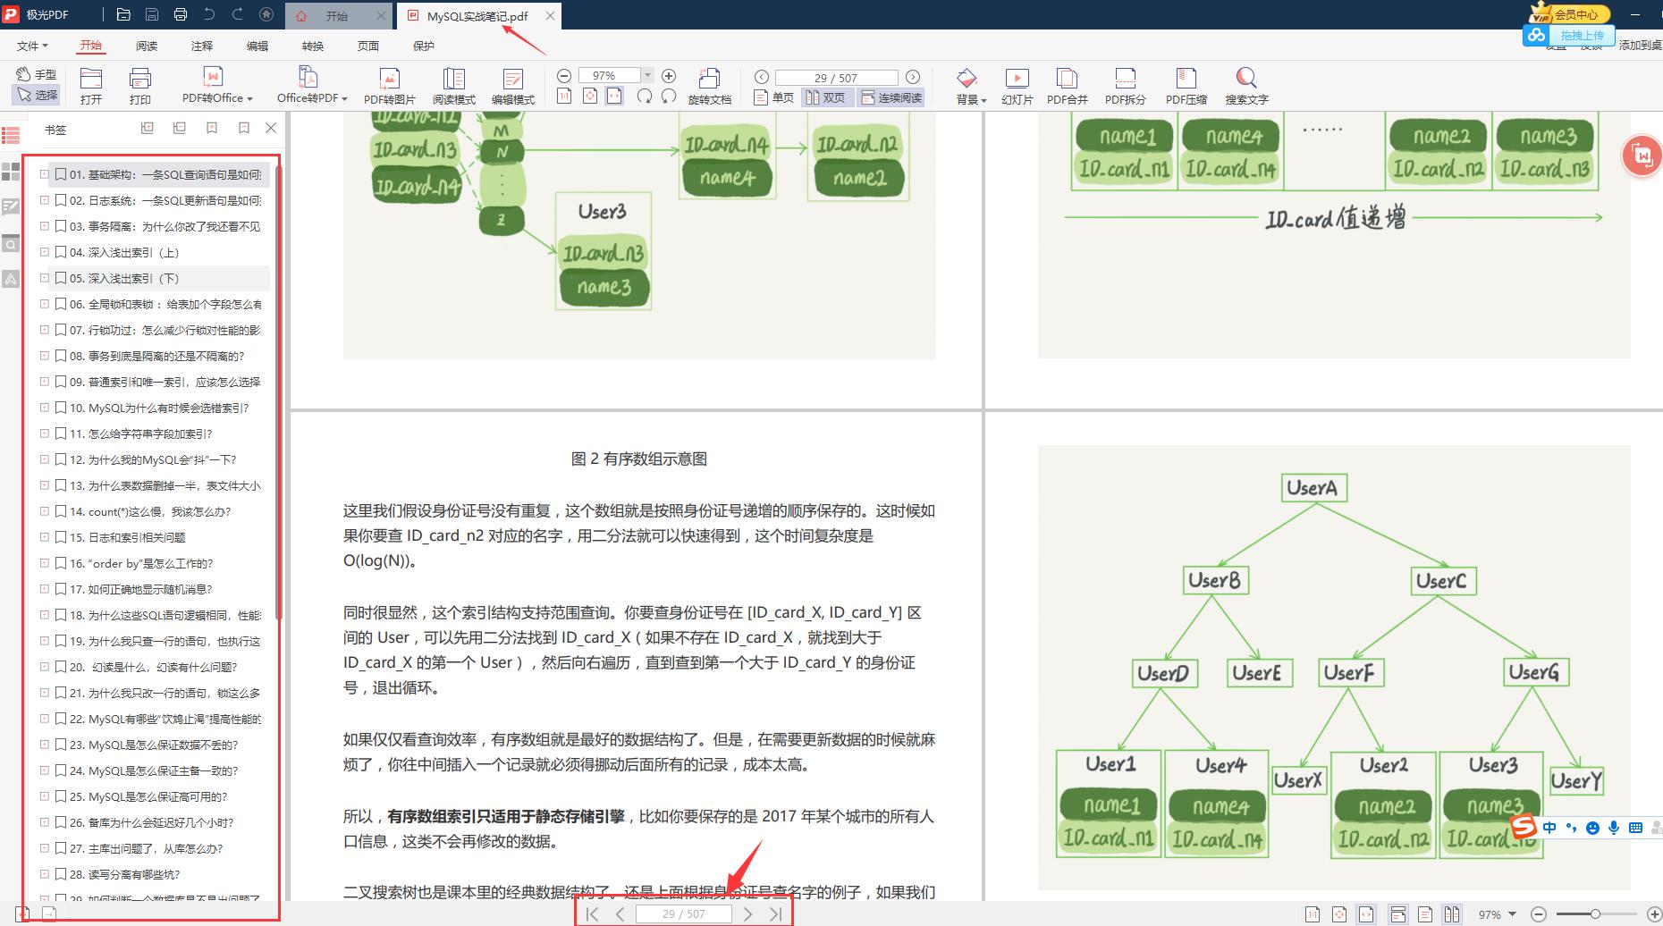Expand bookmark 23. MySQL是怎么保证数据不丢的
The image size is (1663, 926).
click(x=45, y=745)
